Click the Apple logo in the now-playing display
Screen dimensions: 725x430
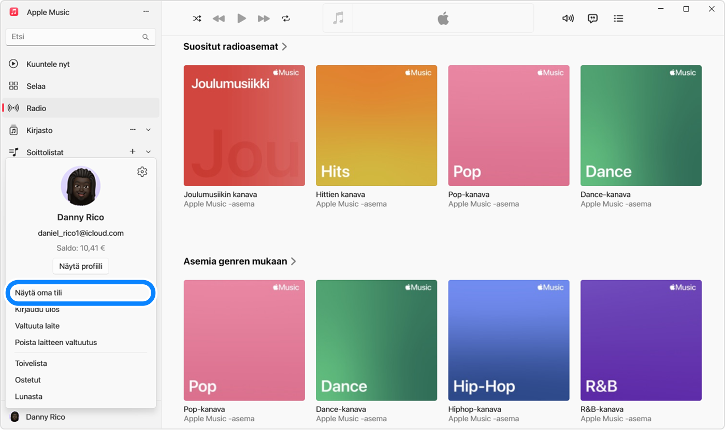(x=443, y=19)
